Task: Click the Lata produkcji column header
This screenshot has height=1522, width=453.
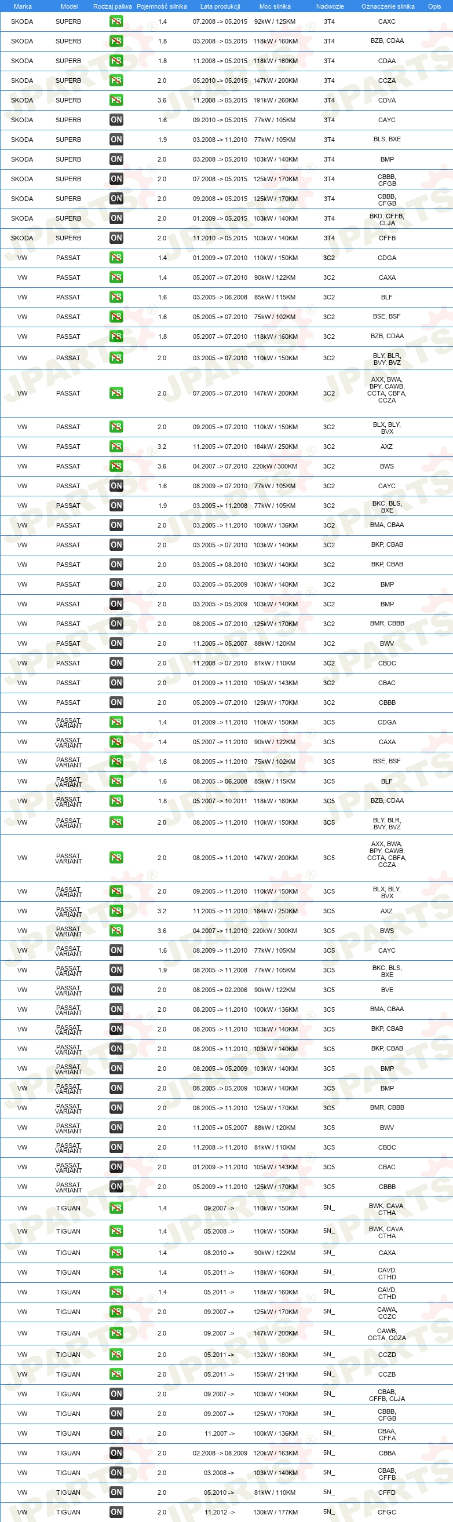Action: tap(220, 6)
